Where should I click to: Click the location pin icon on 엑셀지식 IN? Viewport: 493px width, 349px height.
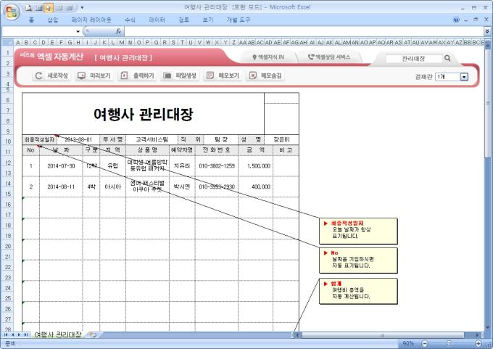(254, 57)
